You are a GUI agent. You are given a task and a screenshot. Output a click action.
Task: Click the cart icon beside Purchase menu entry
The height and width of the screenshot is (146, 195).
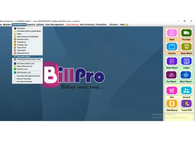pyautogui.click(x=15, y=28)
